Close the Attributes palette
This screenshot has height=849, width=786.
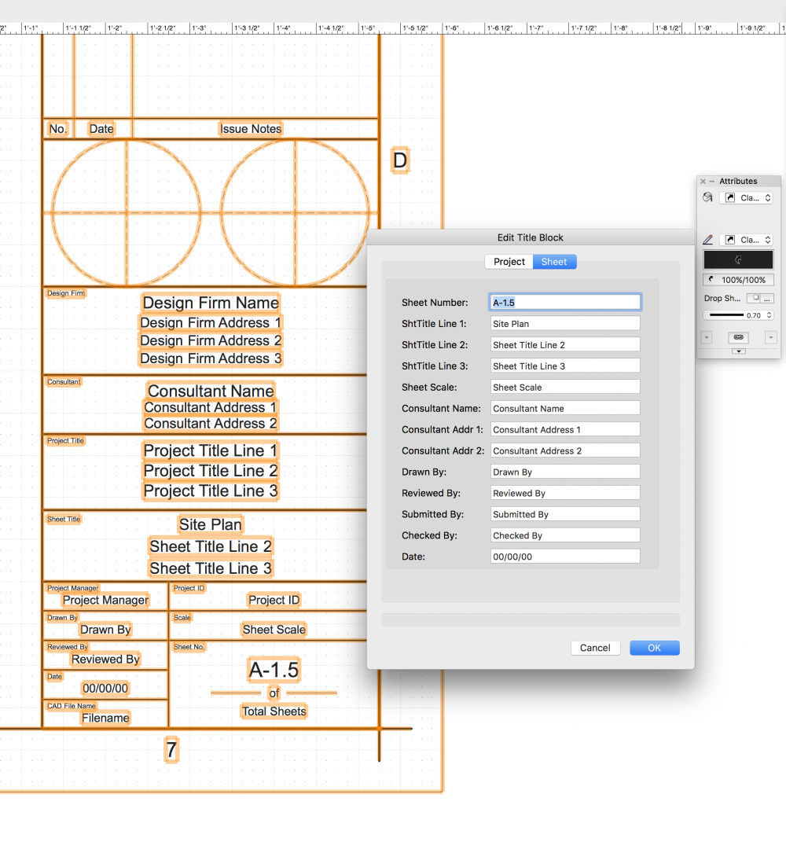[x=703, y=182]
